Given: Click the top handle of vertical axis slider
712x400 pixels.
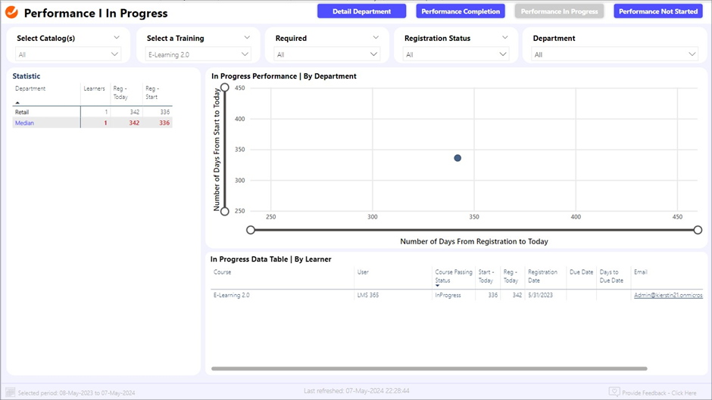Looking at the screenshot, I should (x=224, y=88).
